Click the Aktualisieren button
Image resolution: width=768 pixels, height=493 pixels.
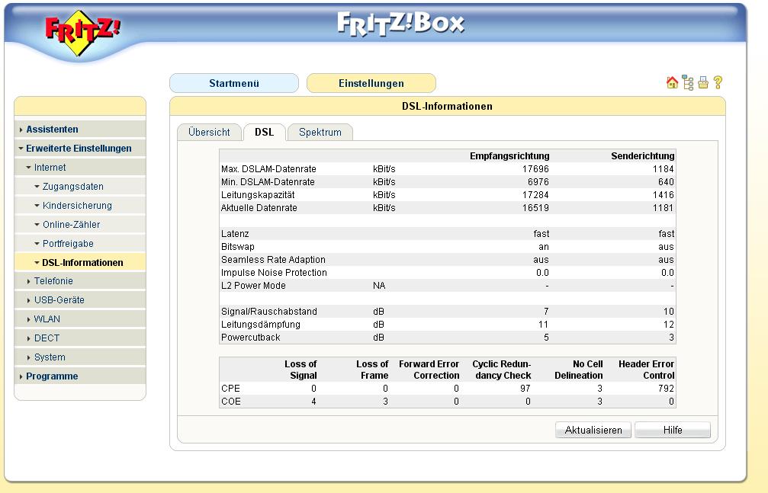593,430
